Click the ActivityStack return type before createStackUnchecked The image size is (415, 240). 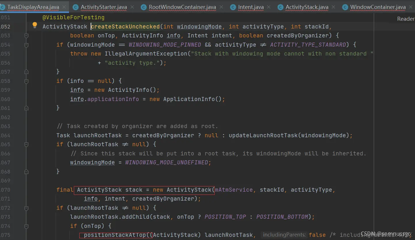(x=65, y=27)
